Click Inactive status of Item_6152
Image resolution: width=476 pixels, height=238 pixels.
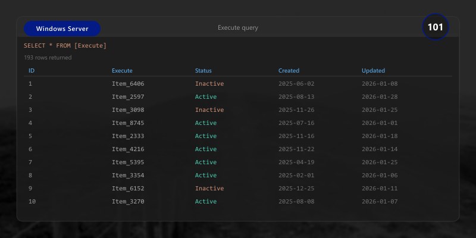pos(209,188)
